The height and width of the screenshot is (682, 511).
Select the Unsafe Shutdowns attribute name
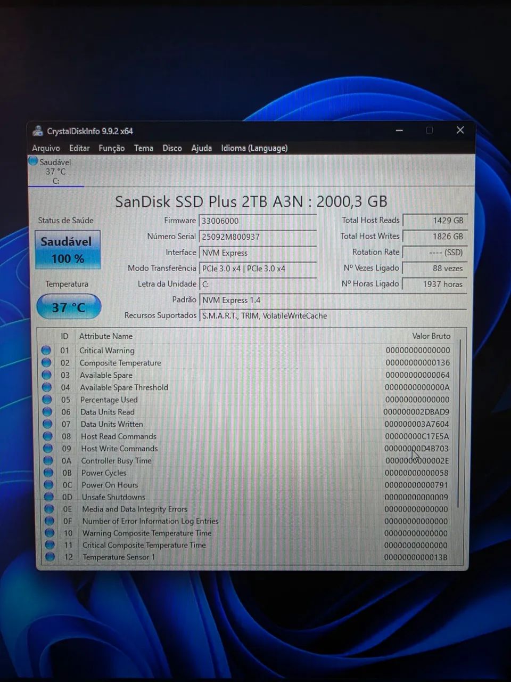[x=113, y=497]
